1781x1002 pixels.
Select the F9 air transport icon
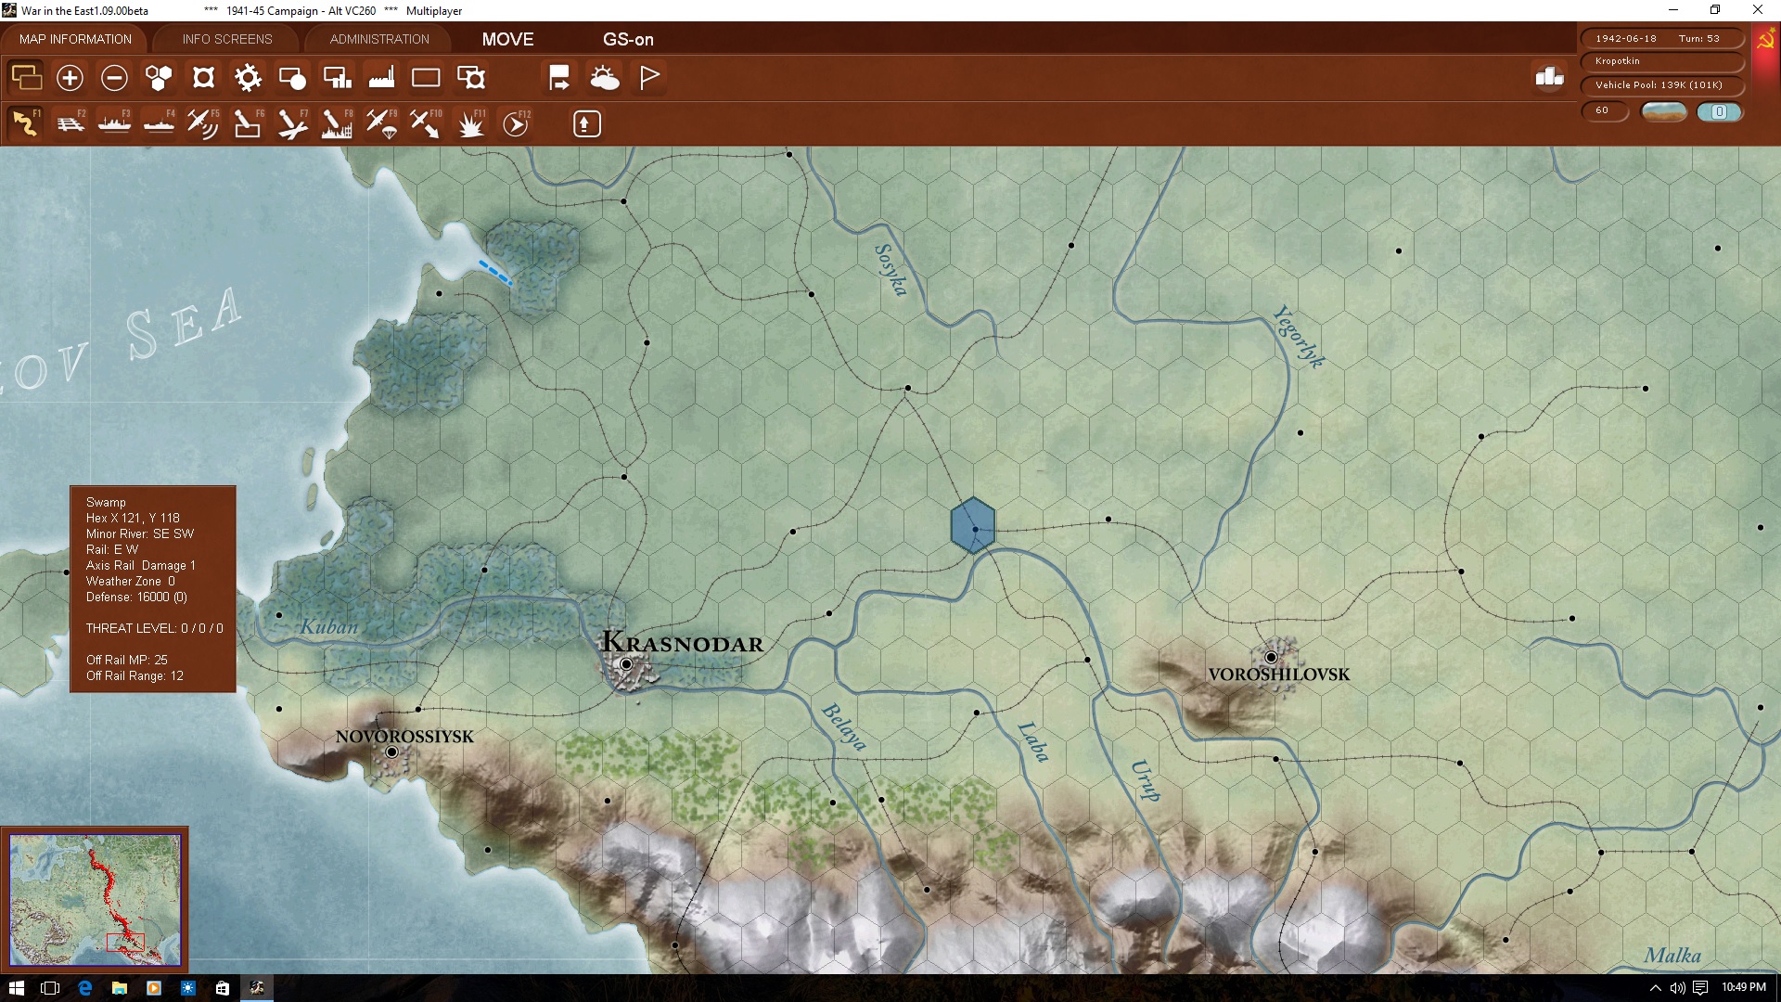[x=381, y=123]
